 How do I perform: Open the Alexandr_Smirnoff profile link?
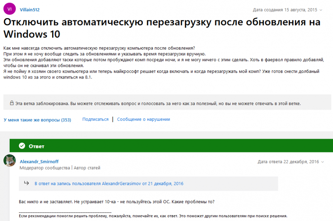click(39, 162)
